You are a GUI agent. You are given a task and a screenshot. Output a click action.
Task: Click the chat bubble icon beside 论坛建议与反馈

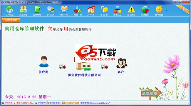tap(63, 103)
